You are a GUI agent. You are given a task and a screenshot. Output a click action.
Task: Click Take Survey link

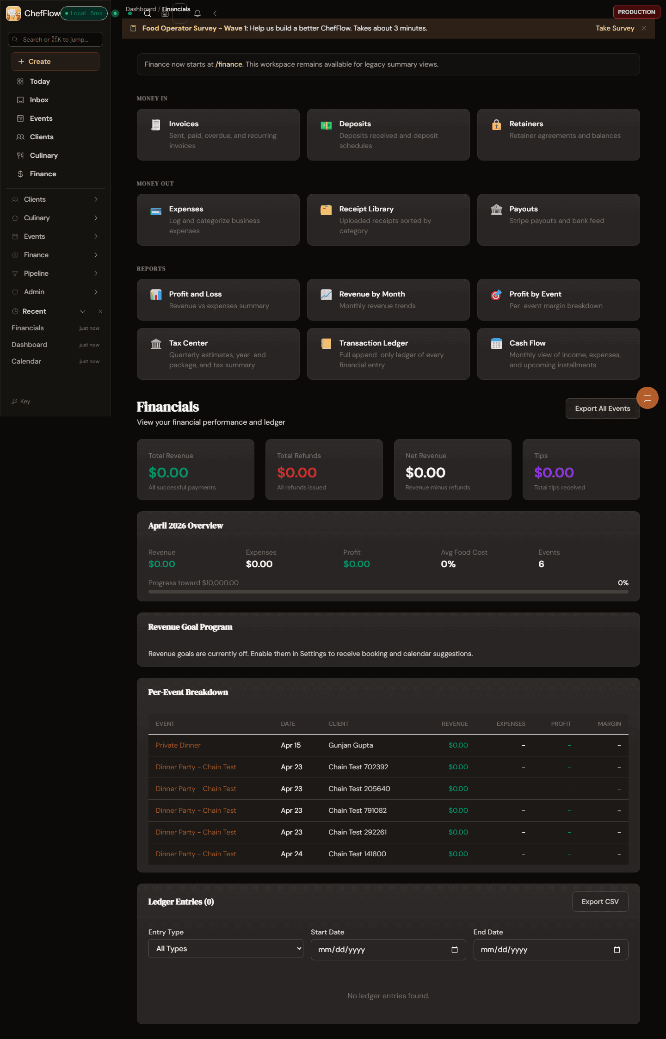pyautogui.click(x=615, y=28)
